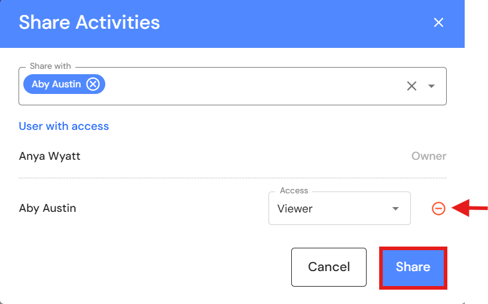
Task: Click the red arrow pointing at the remove icon
Action: point(471,208)
